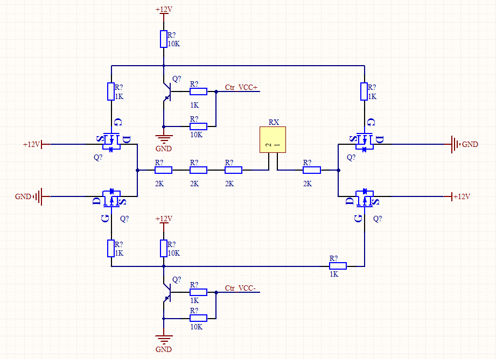Viewport: 496px width, 359px height.
Task: Select the lower-left MOSFET tied to GND
Action: pyautogui.click(x=111, y=199)
